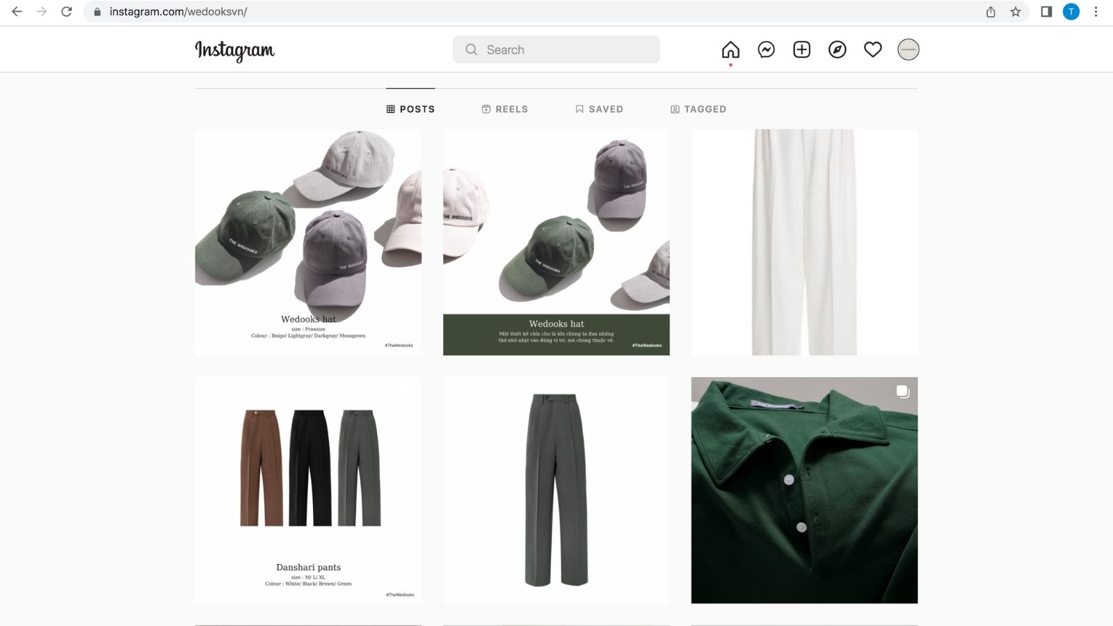
Task: Switch to the REELS tab
Action: click(x=505, y=109)
